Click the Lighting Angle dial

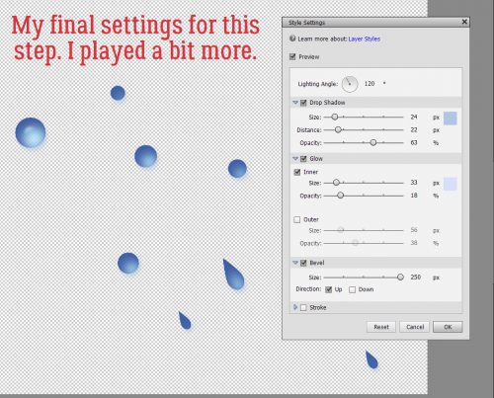pos(350,84)
